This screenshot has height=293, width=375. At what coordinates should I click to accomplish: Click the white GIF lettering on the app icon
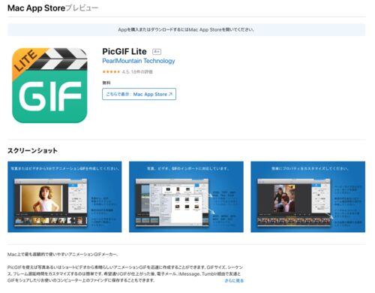coord(50,96)
